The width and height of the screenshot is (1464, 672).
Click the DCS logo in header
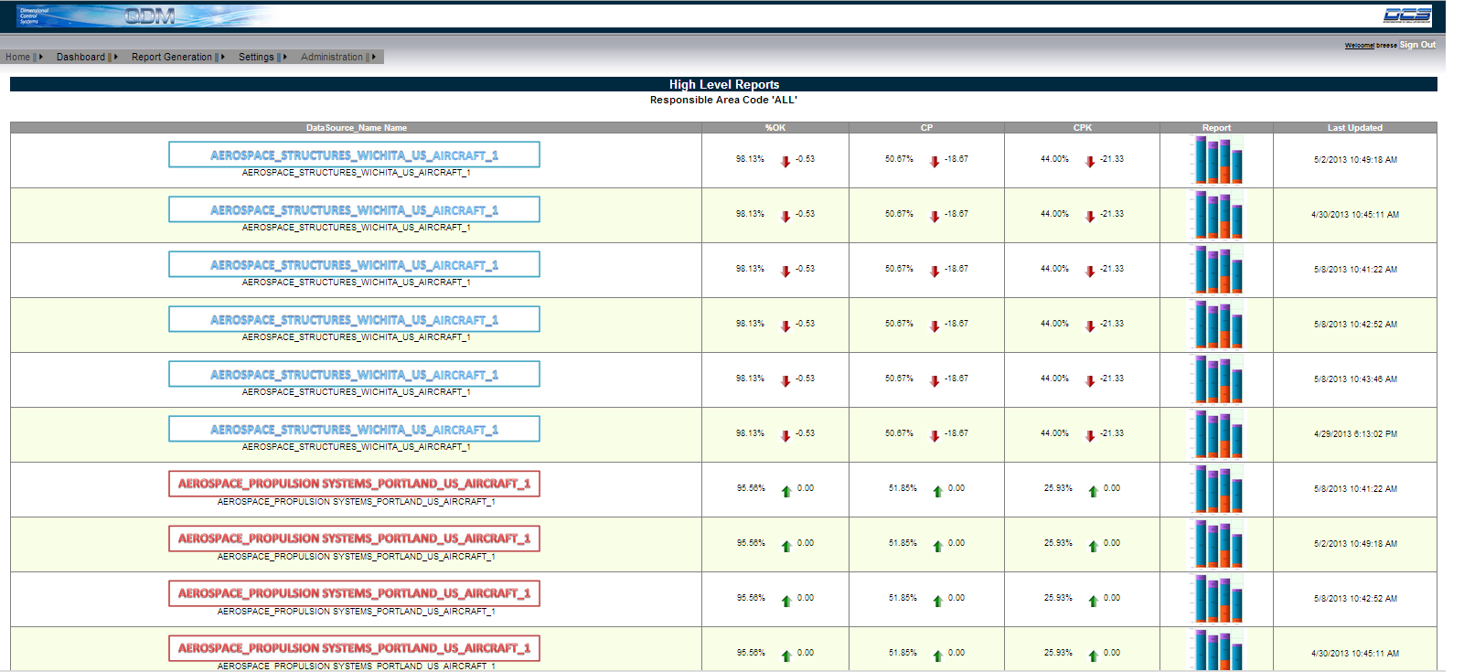click(1407, 15)
